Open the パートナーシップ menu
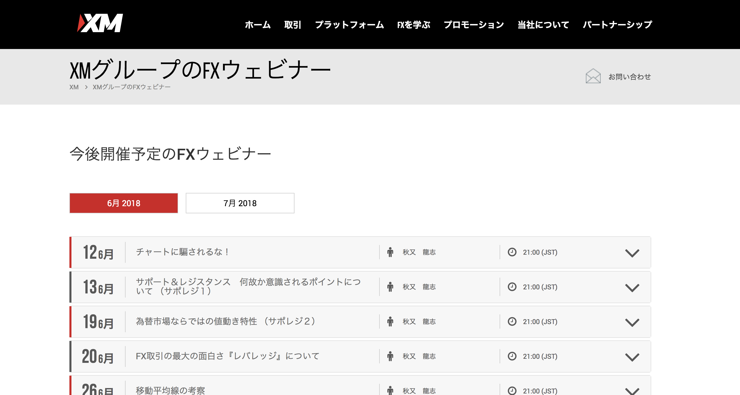 coord(617,25)
